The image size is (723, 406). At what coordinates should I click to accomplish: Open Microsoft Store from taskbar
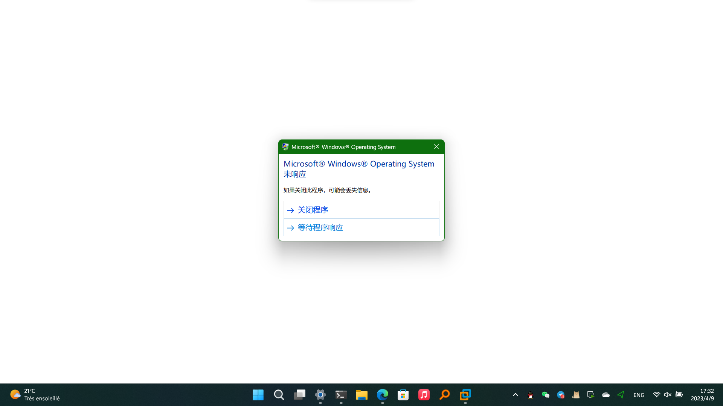point(403,395)
